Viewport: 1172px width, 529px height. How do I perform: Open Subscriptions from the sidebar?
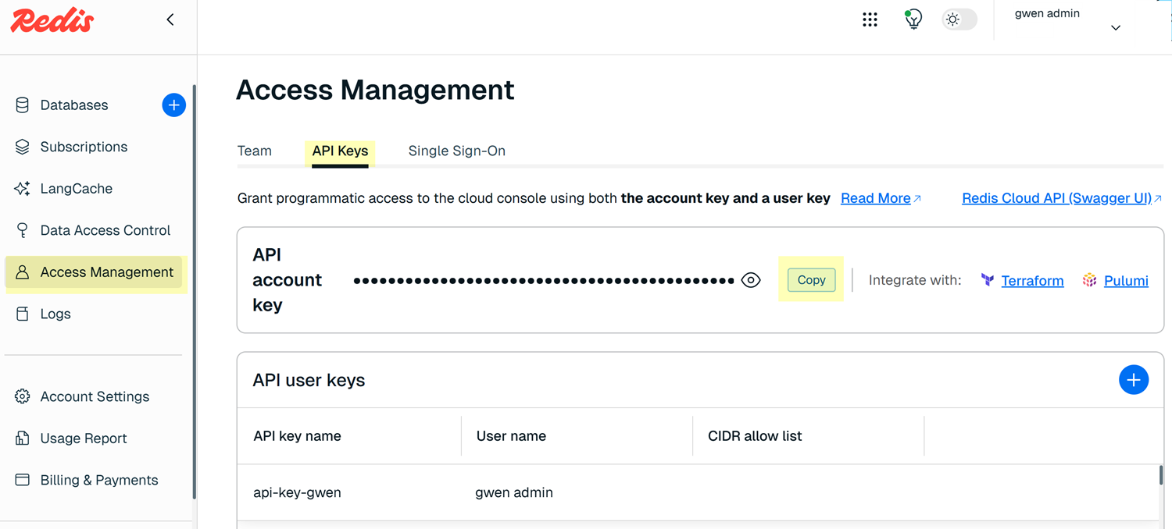click(84, 147)
